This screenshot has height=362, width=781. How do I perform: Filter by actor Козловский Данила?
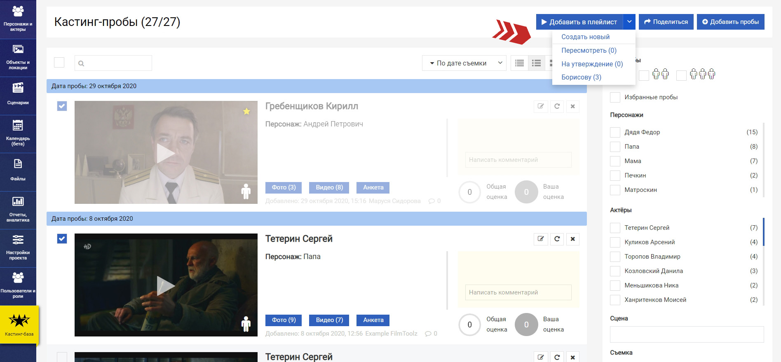[x=615, y=271]
